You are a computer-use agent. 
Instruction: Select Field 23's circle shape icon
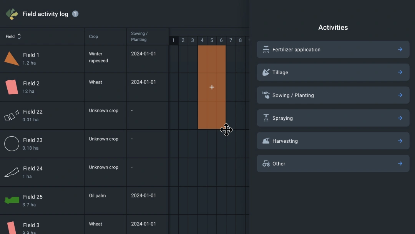tap(12, 144)
